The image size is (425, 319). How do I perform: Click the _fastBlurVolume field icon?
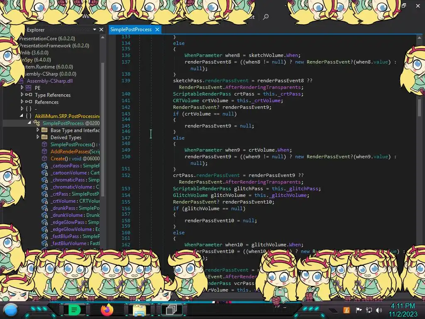(45, 243)
